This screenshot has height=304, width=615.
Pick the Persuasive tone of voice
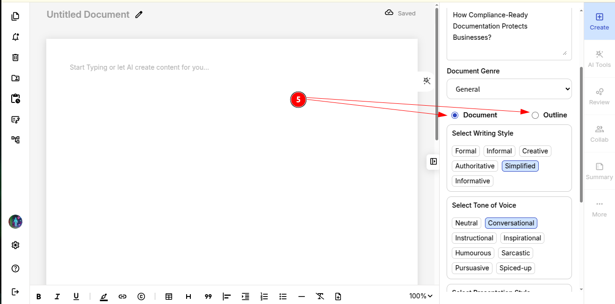click(472, 268)
